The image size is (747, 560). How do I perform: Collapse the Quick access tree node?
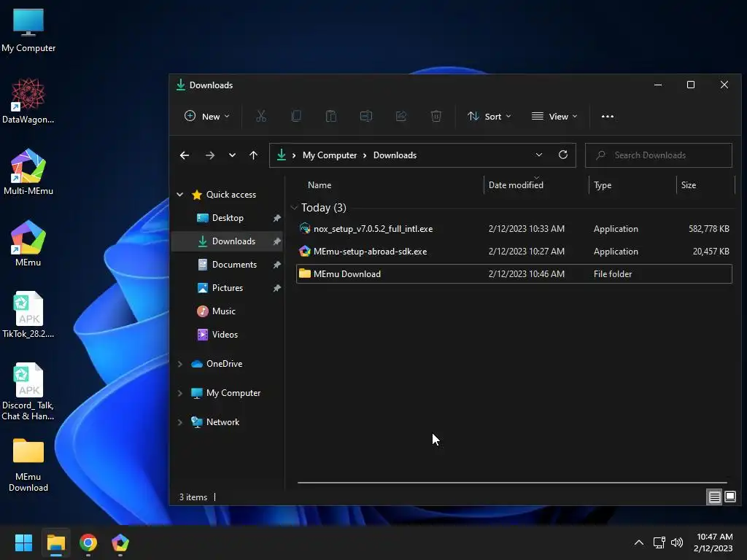(180, 194)
